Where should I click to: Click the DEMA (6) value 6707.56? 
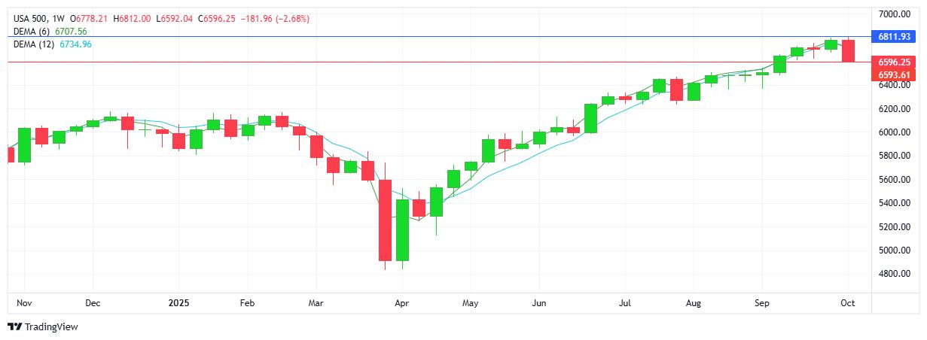72,32
